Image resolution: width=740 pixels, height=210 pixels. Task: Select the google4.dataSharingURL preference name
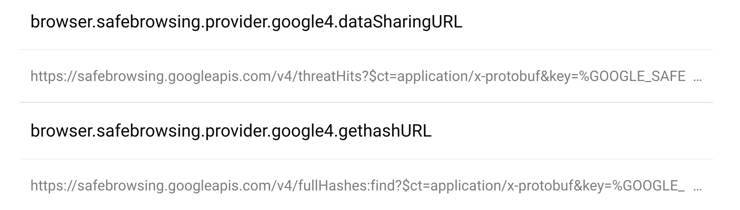[246, 22]
